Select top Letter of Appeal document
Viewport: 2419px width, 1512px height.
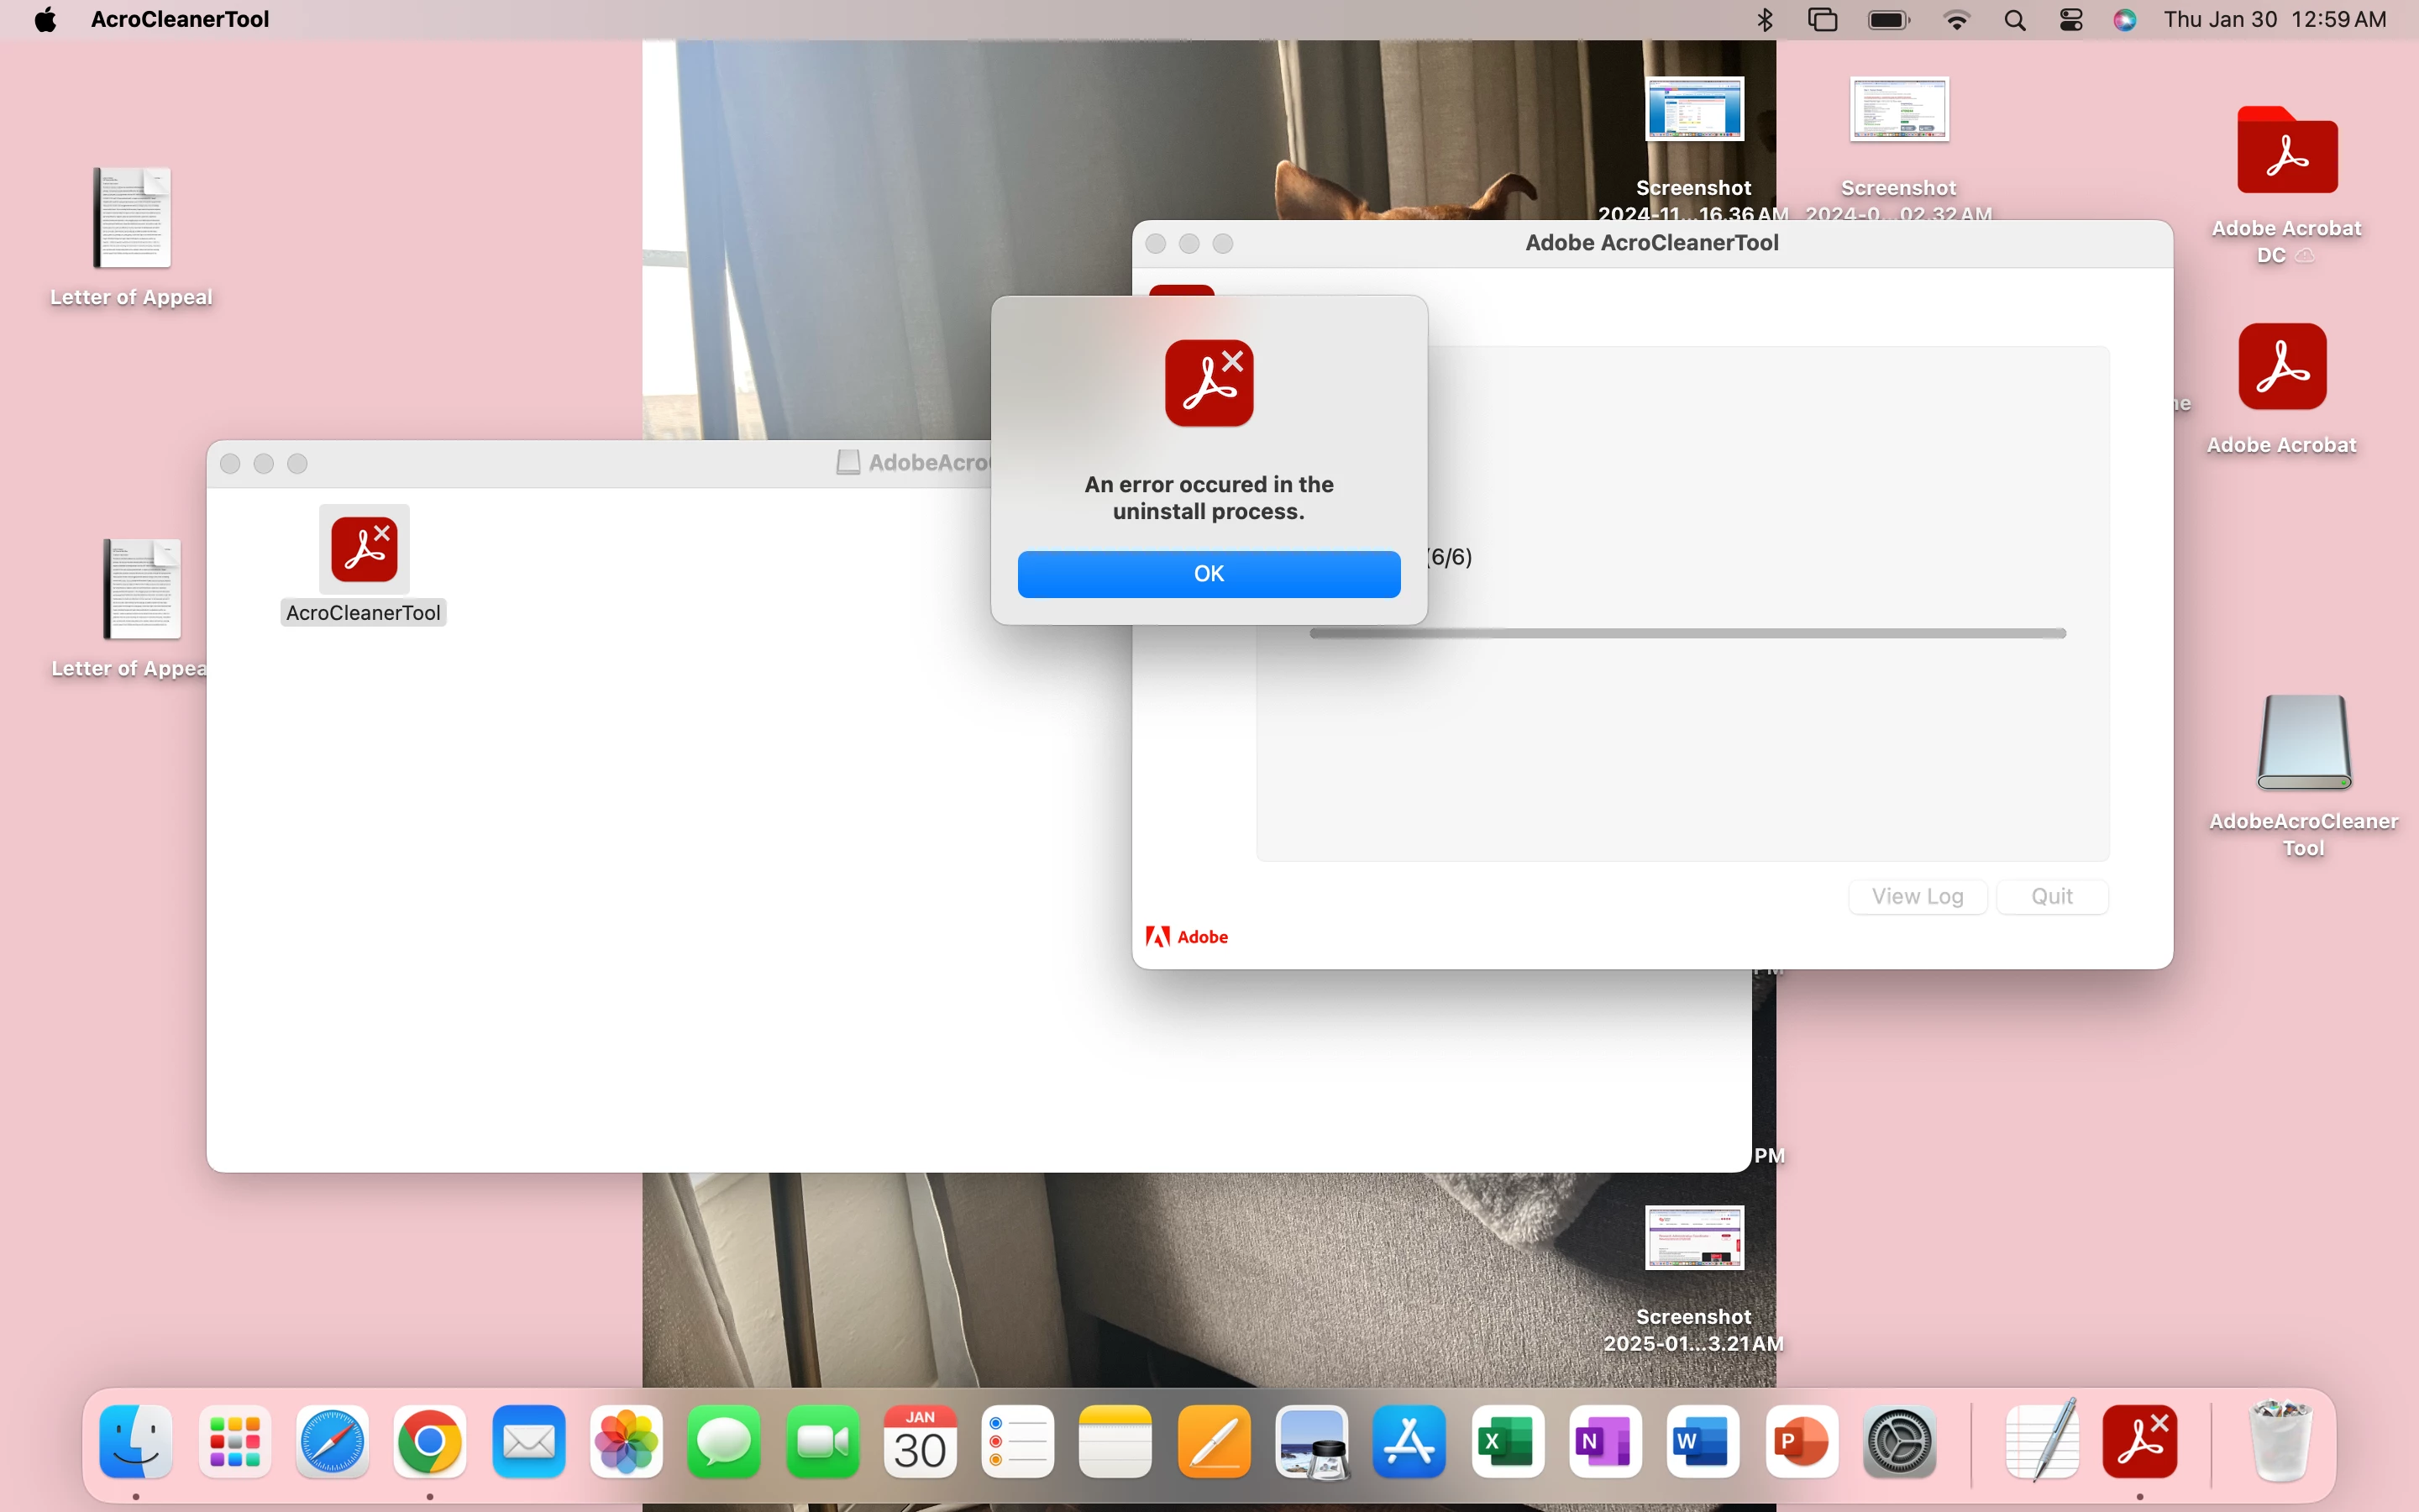132,218
